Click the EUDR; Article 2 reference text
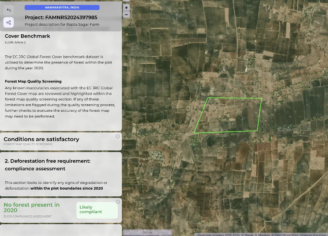 tap(15, 42)
